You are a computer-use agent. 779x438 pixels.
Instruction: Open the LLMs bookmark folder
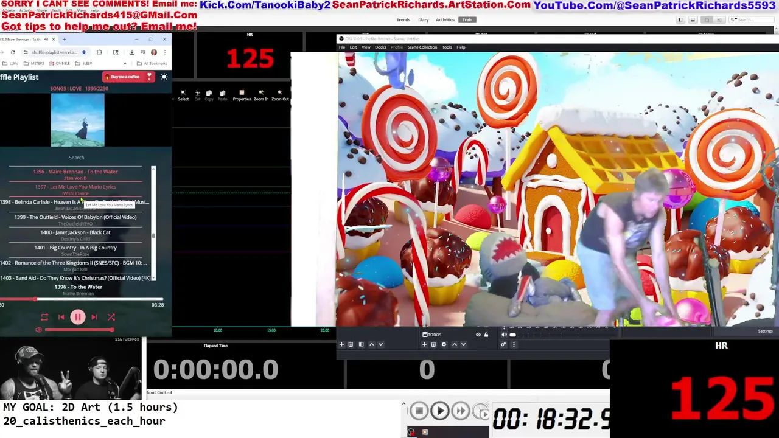click(x=10, y=63)
